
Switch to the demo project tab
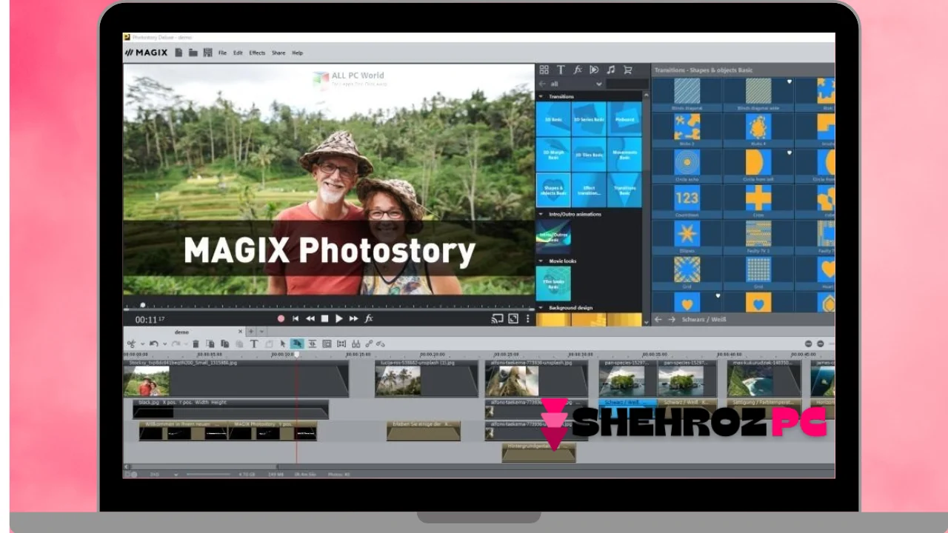click(182, 332)
